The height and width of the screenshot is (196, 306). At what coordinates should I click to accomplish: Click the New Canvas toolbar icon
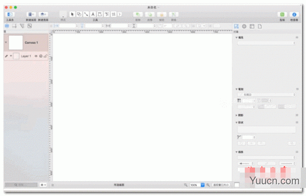[31, 14]
